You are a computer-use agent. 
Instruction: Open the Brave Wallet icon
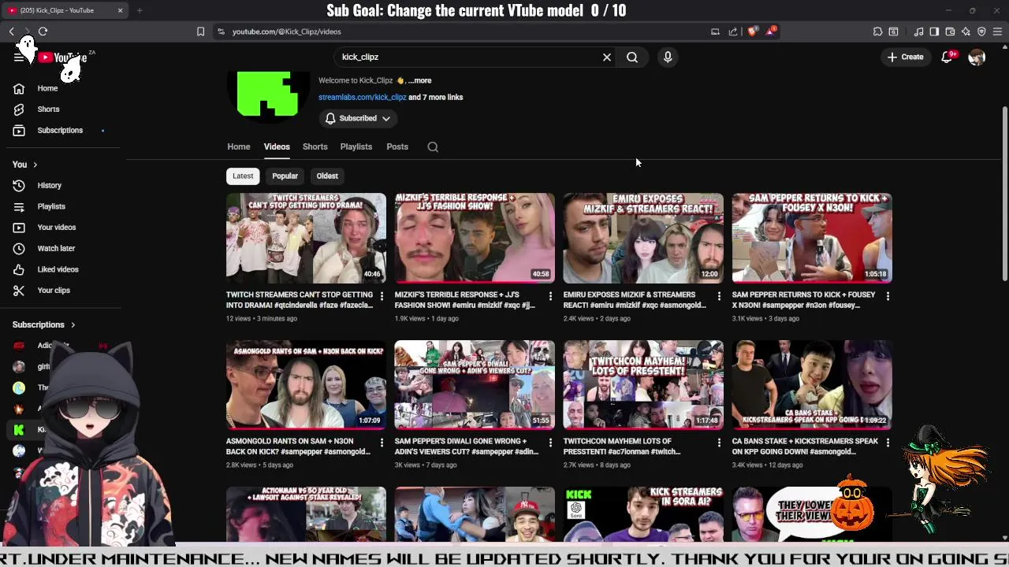point(950,31)
